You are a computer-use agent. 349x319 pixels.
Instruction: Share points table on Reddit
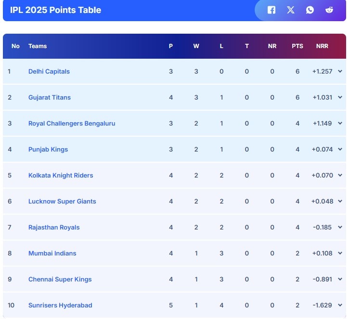click(x=329, y=10)
